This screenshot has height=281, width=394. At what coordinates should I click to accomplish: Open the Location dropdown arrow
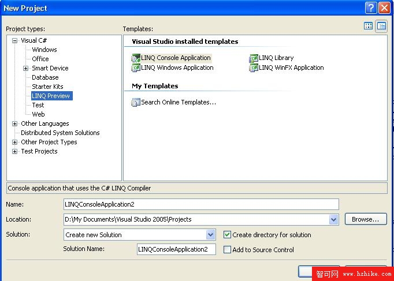pos(333,219)
